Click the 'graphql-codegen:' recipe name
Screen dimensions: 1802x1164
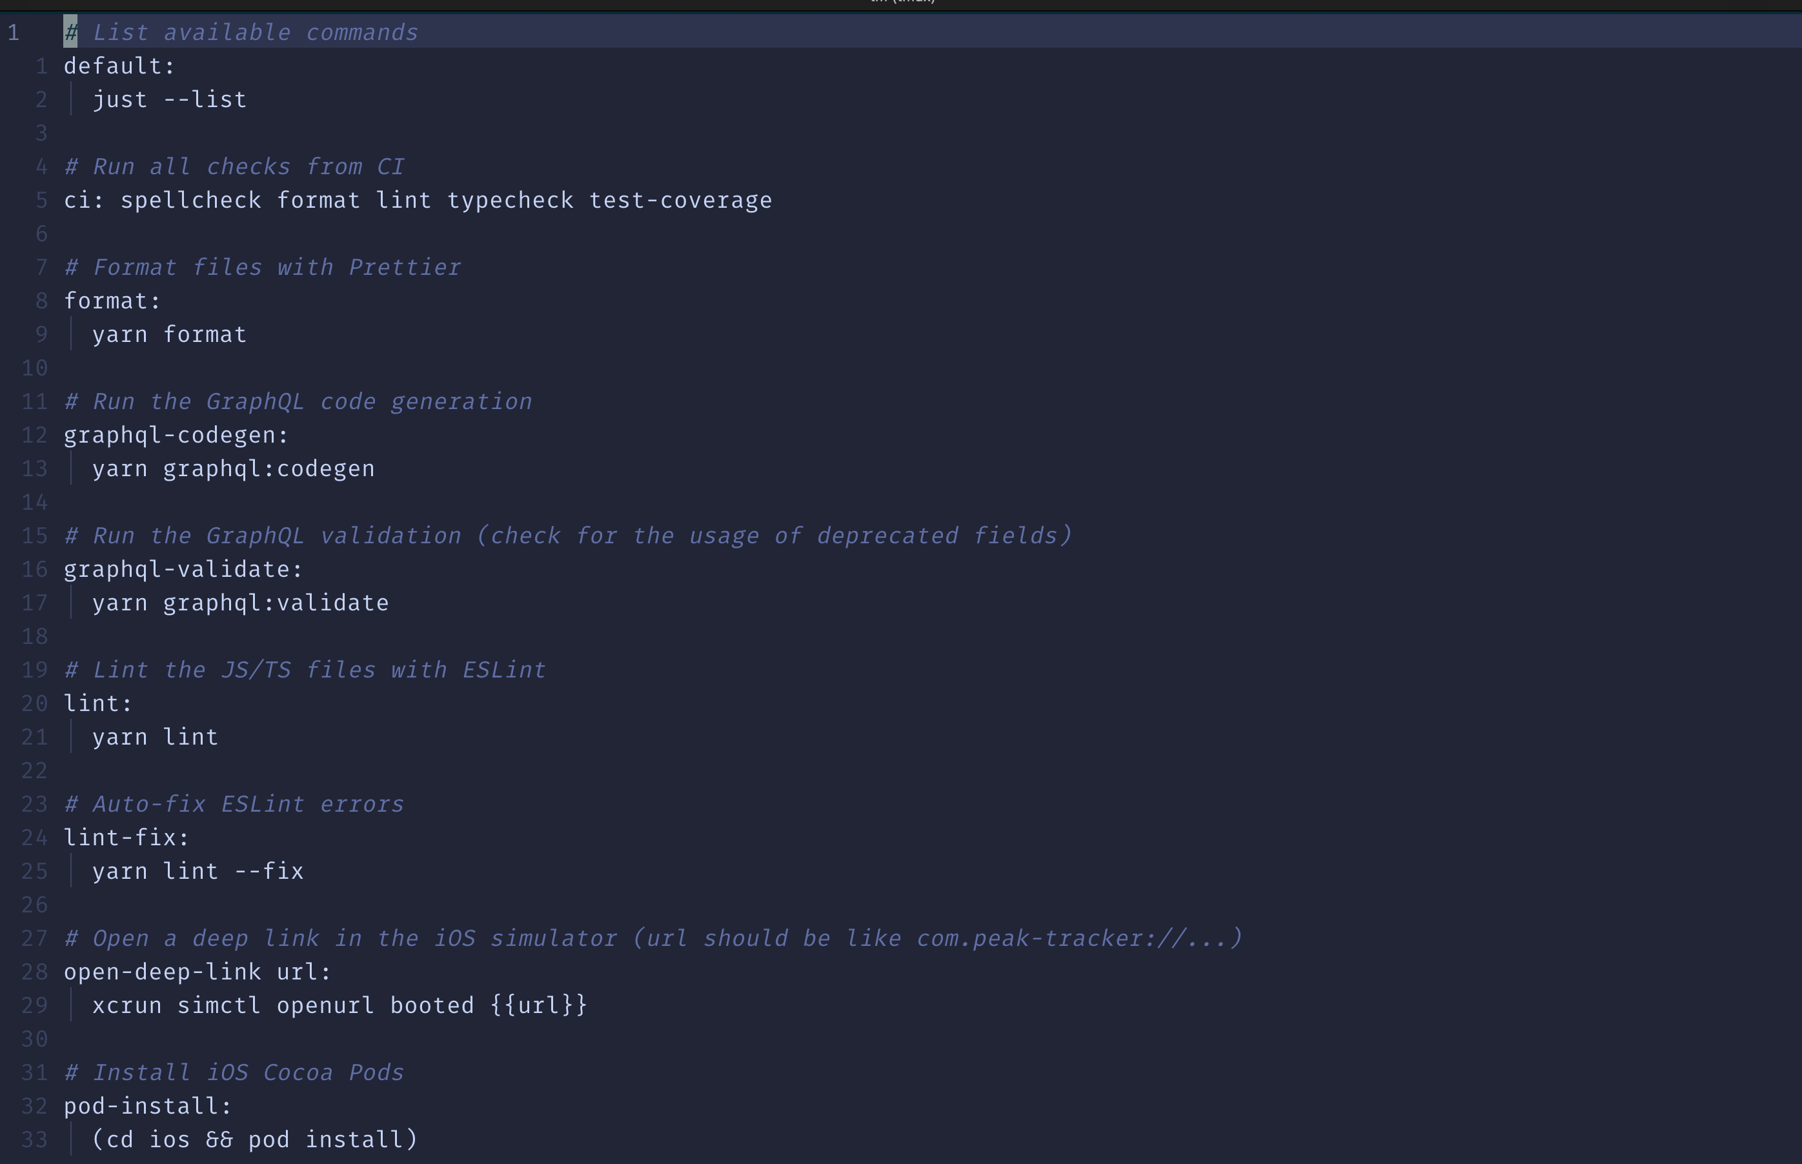point(176,436)
